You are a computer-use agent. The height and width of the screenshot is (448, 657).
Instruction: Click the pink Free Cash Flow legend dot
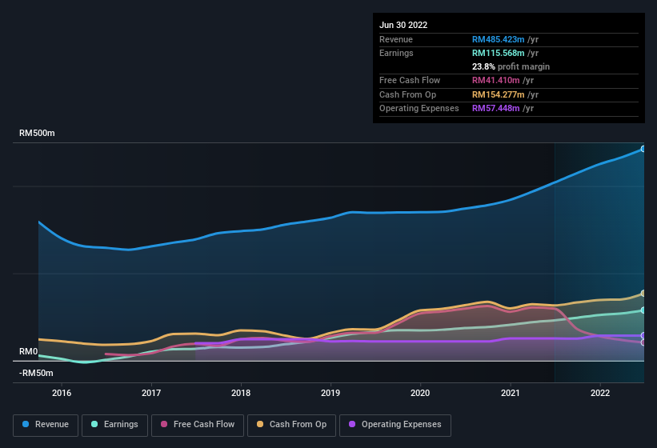pyautogui.click(x=165, y=424)
